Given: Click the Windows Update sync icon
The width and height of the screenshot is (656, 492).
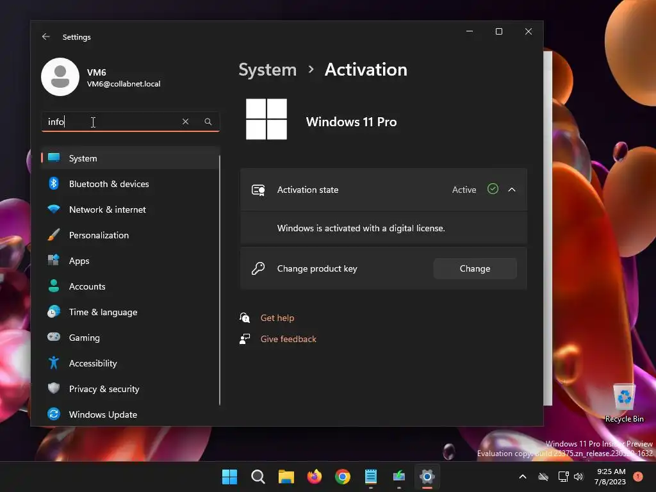Looking at the screenshot, I should click(54, 414).
